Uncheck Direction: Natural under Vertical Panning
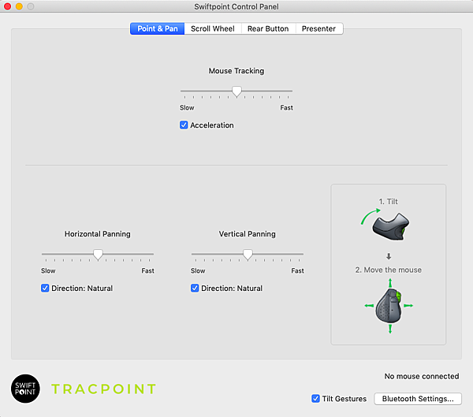Screen dimensions: 473x417 point(195,289)
